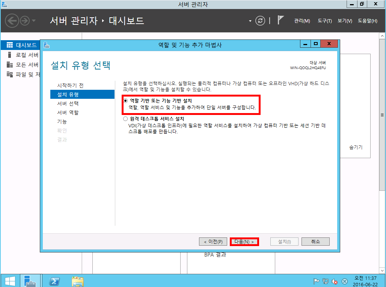This screenshot has height=287, width=386.
Task: Click the dashboard vertical scrollbar thumb
Action: point(382,115)
